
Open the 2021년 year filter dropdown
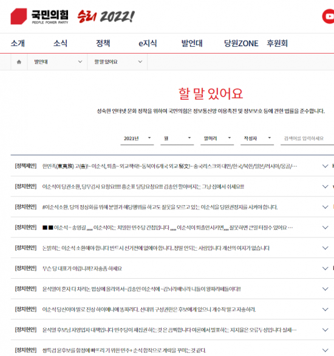coord(137,138)
